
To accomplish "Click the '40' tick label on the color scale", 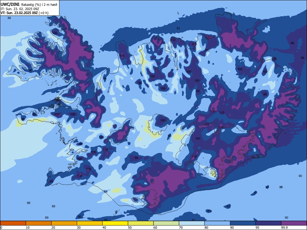I will (104, 228).
